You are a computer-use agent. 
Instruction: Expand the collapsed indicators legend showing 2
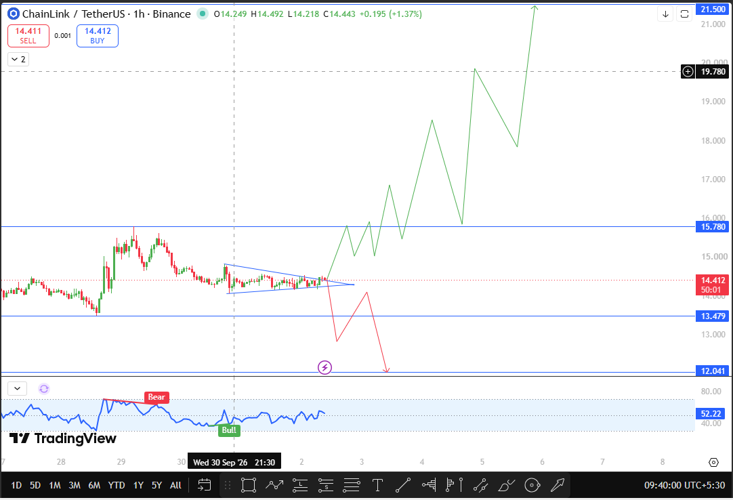(18, 60)
